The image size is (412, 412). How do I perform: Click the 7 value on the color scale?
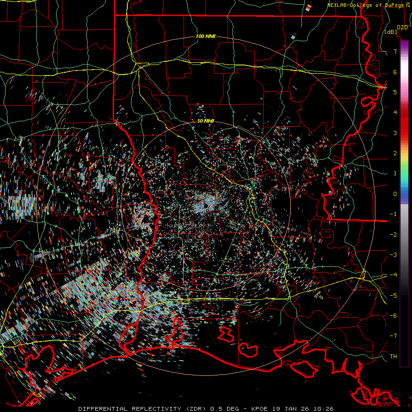pyautogui.click(x=395, y=51)
